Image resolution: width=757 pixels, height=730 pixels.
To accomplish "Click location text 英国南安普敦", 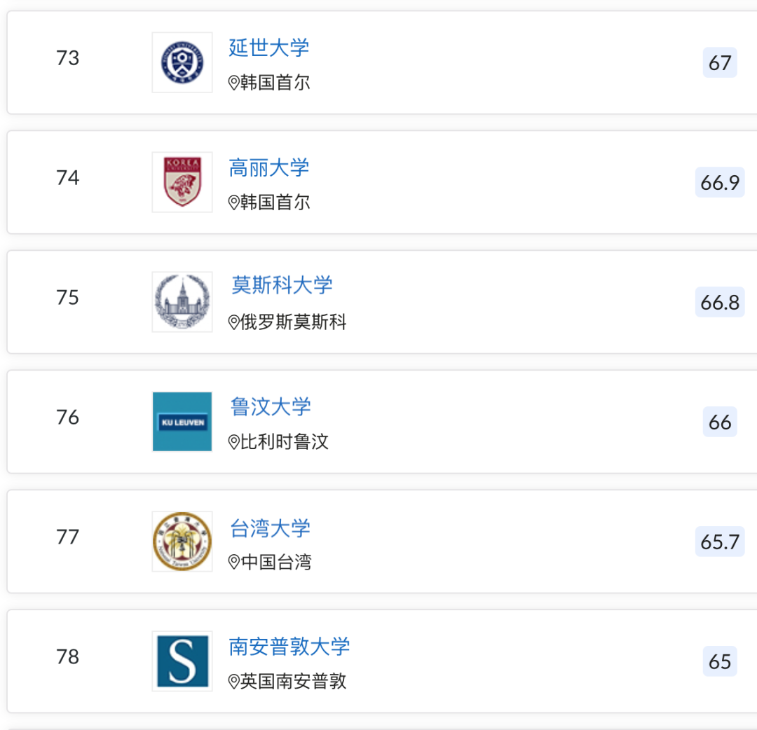I will coord(294,682).
